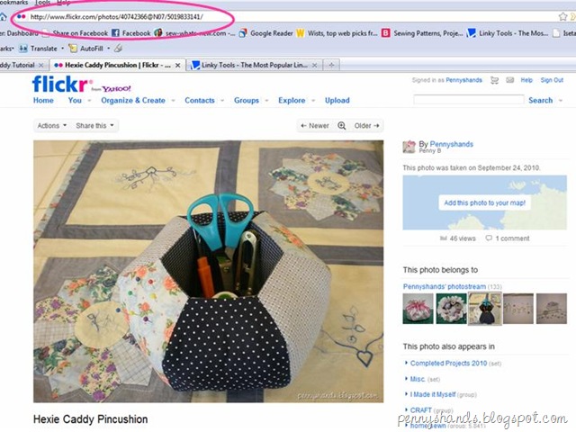This screenshot has width=576, height=432.
Task: Expand the Groups dropdown arrow
Action: 266,100
